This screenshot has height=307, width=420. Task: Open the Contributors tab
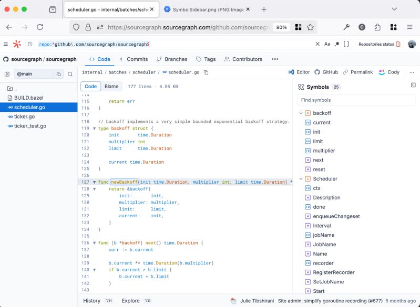pyautogui.click(x=243, y=59)
